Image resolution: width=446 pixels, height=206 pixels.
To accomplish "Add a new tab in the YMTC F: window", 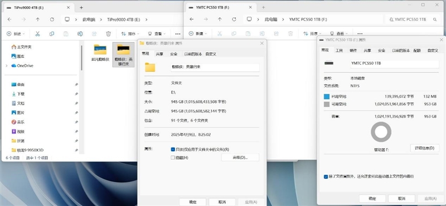I will [263, 8].
